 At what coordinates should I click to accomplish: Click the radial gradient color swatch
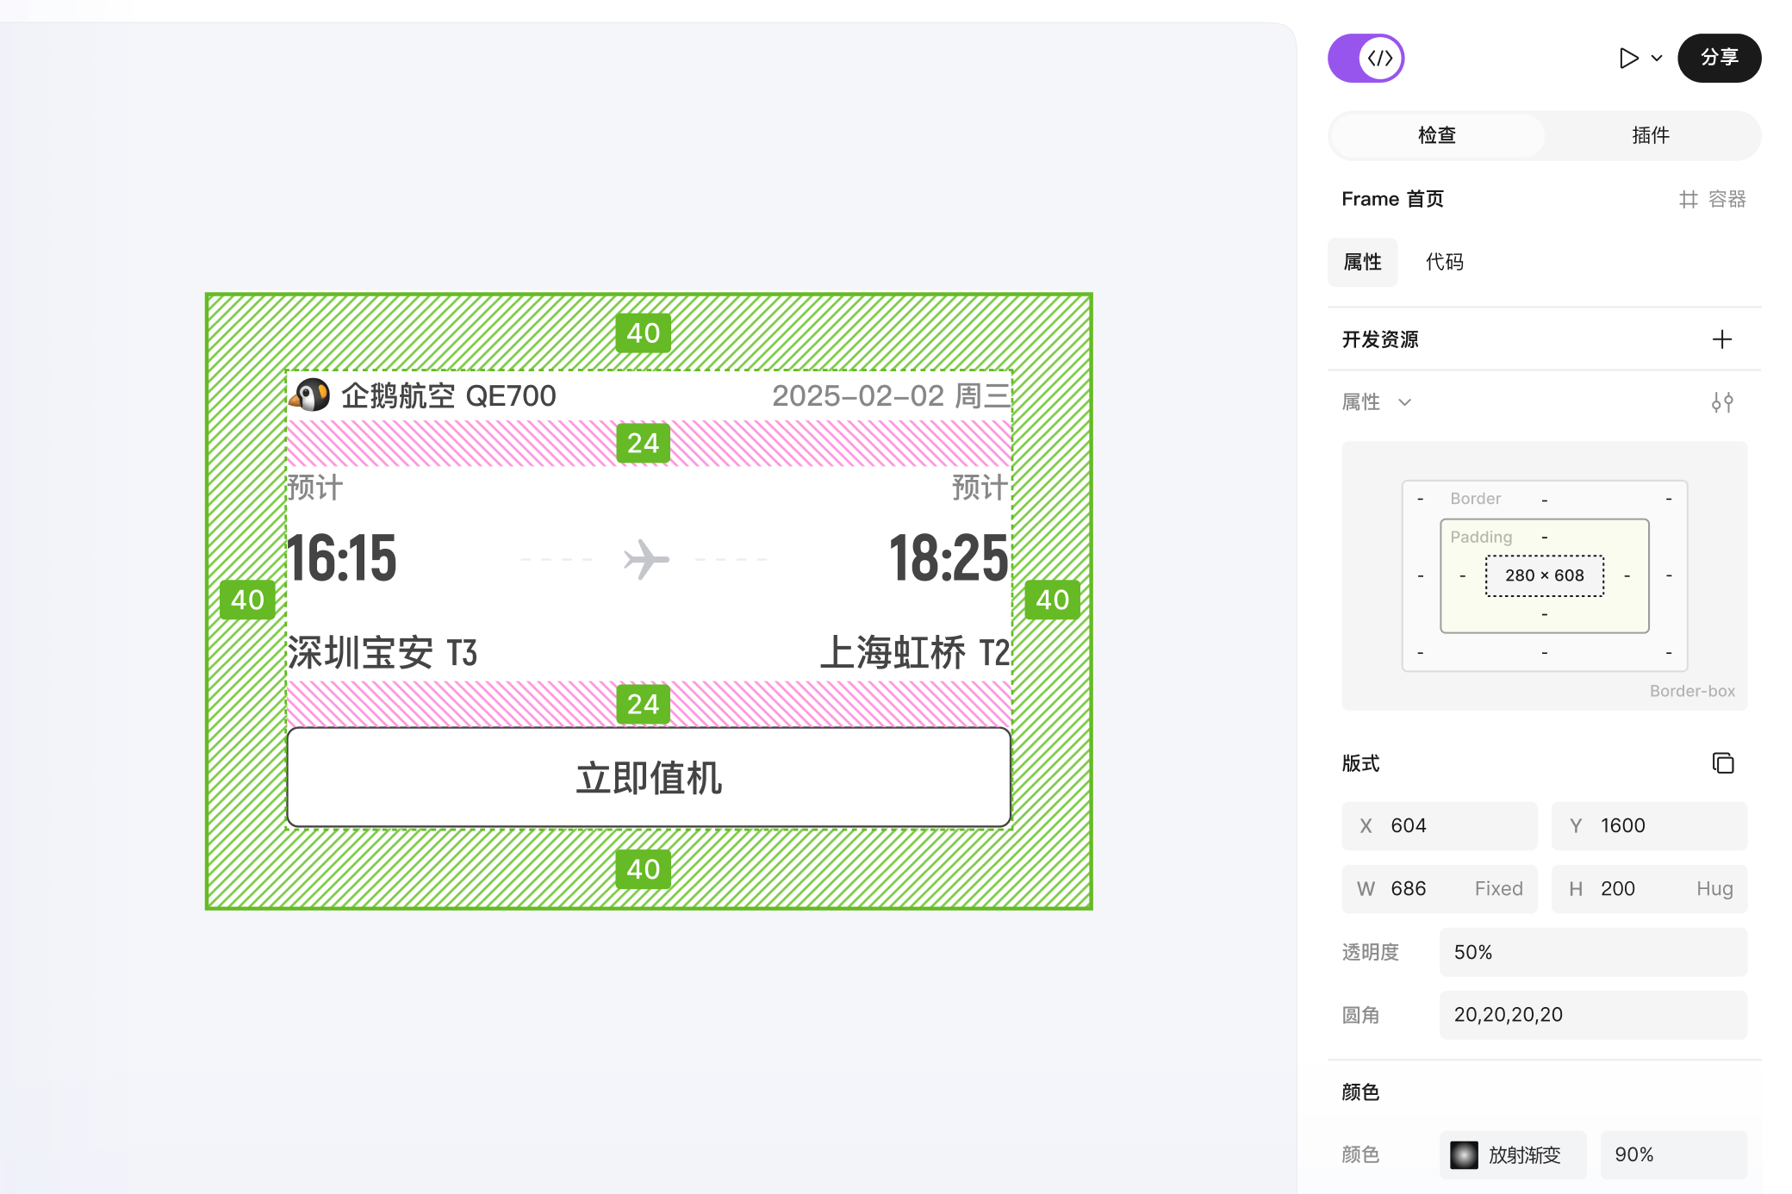(x=1464, y=1154)
